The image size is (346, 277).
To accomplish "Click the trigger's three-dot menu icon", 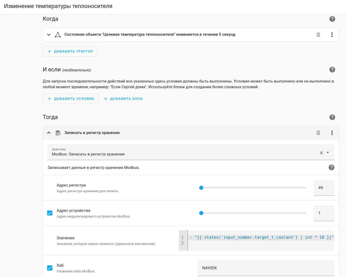I will 332,35.
